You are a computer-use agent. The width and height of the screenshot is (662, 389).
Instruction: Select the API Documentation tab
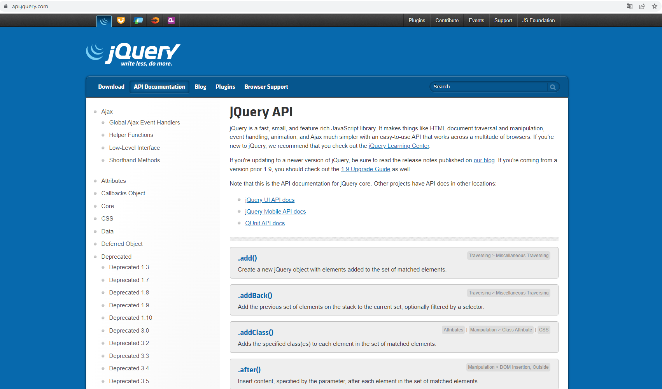point(159,87)
